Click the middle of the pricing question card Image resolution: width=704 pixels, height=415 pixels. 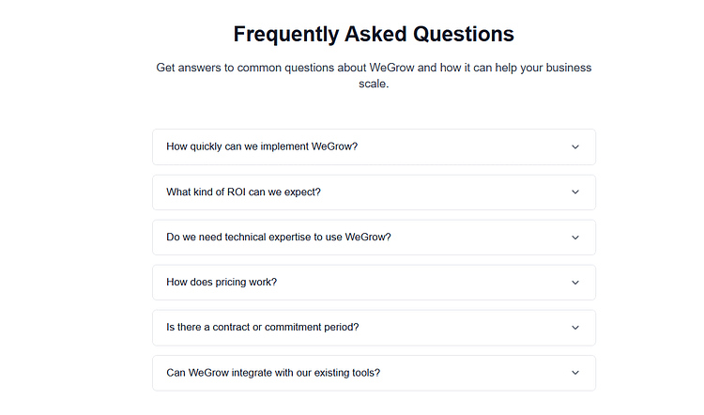(x=374, y=283)
